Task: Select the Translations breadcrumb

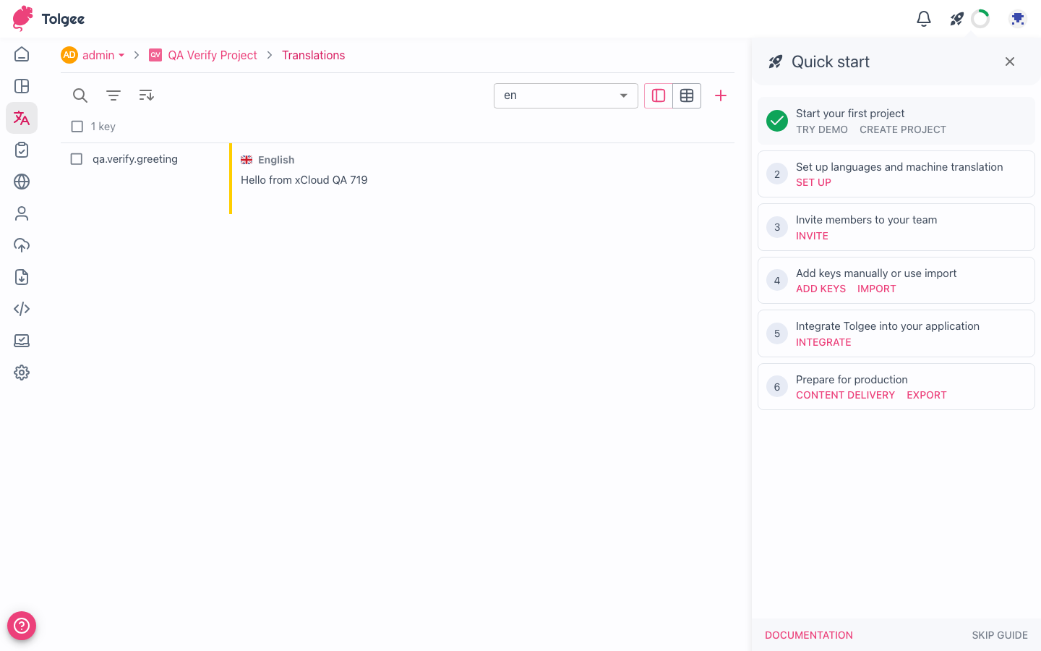Action: tap(313, 55)
